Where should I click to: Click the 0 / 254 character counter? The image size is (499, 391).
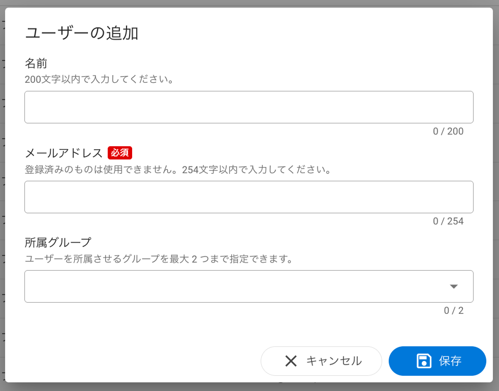[x=448, y=221]
